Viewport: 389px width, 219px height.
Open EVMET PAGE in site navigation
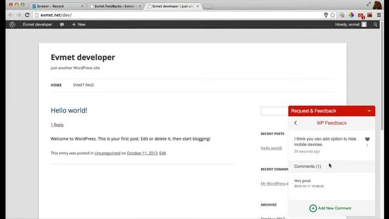(84, 85)
